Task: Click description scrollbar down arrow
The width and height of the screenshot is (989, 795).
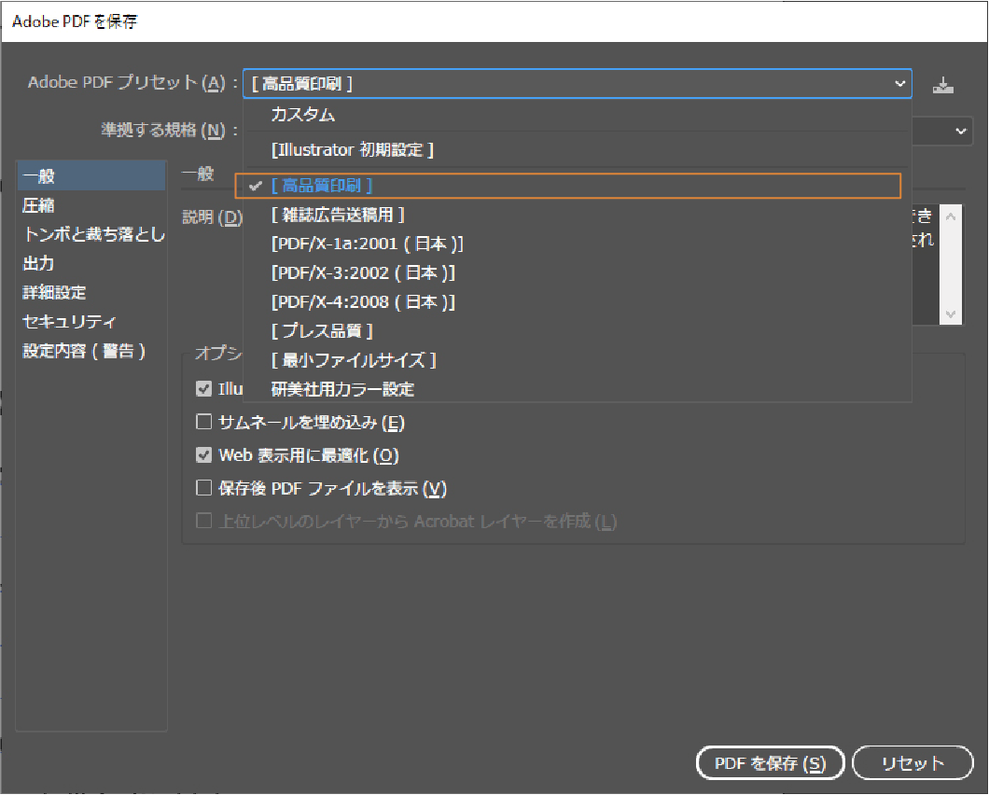Action: coord(951,314)
